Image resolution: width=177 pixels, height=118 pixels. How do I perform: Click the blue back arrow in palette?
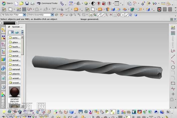[17, 32]
